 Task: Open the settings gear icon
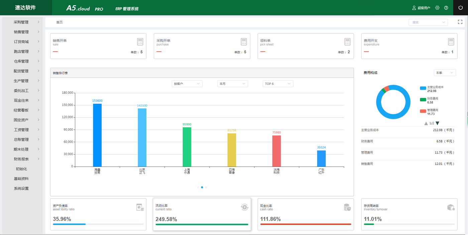pyautogui.click(x=437, y=8)
